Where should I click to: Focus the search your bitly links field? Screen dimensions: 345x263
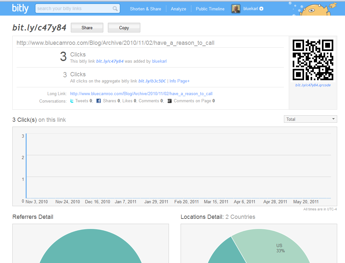[x=77, y=8]
